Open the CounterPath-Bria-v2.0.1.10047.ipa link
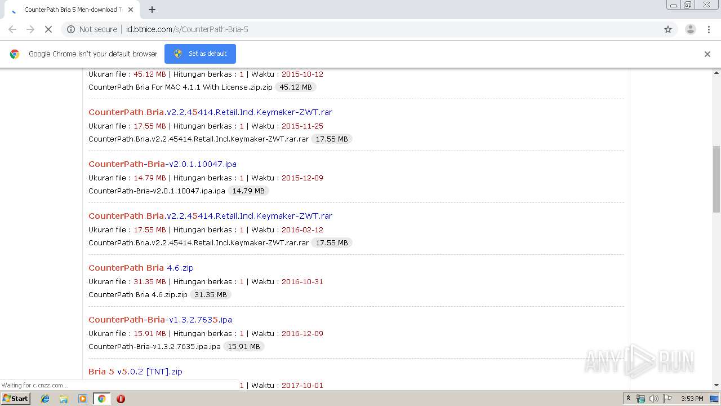Image resolution: width=721 pixels, height=406 pixels. click(x=162, y=164)
